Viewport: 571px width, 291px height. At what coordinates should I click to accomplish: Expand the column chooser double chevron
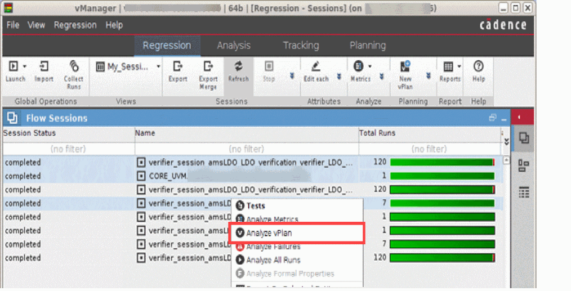506,142
